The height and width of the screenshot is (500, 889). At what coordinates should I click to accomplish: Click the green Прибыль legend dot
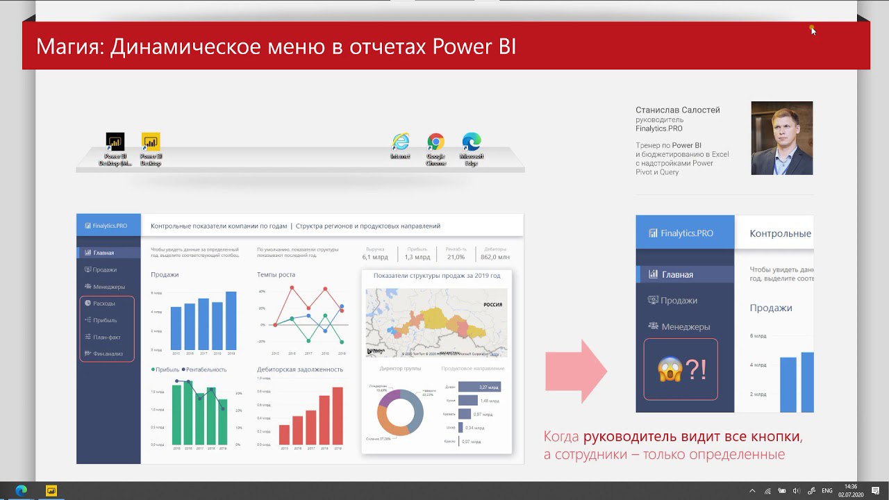[x=153, y=369]
